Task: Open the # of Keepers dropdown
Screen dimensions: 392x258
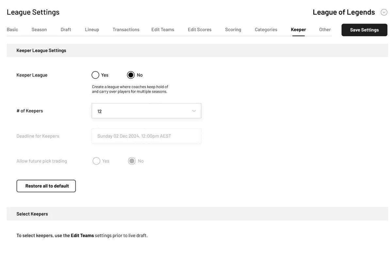Action: [146, 111]
